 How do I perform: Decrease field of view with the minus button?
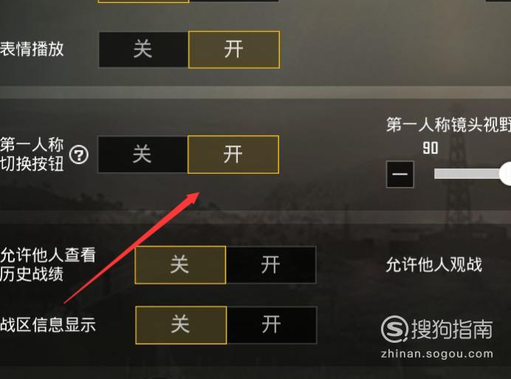tap(400, 174)
